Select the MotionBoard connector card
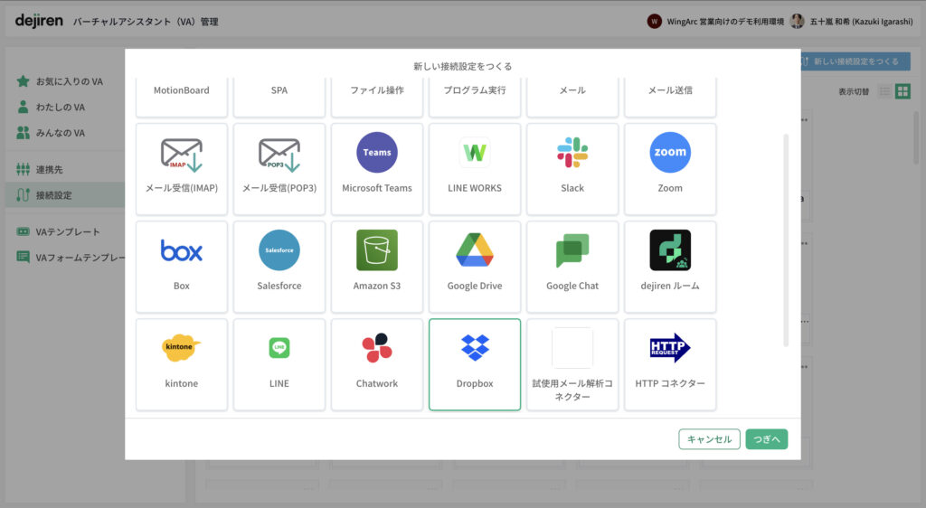926x508 pixels. [181, 97]
